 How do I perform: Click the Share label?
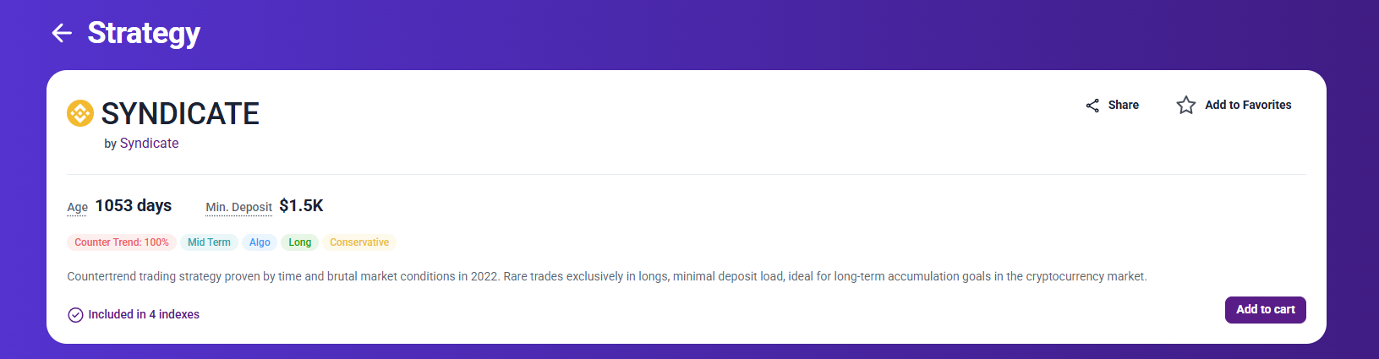pos(1123,105)
